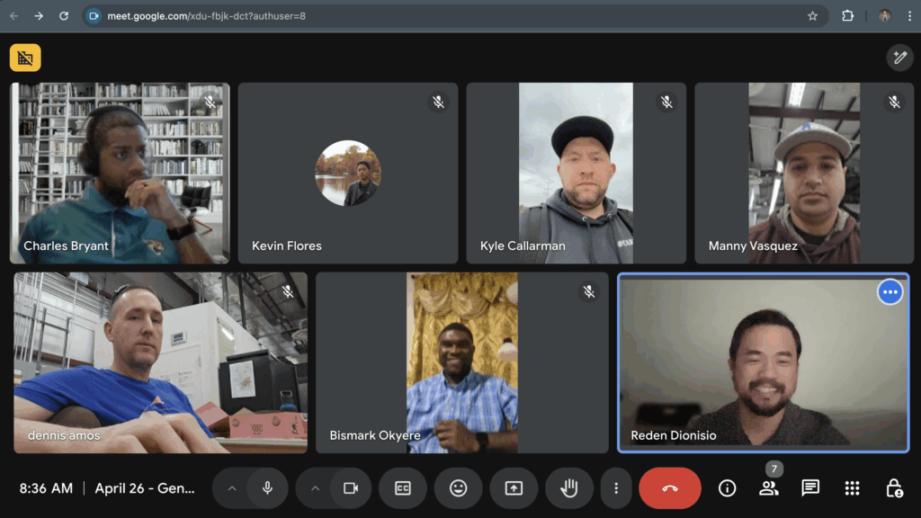The image size is (921, 518).
Task: Click the visual effects wand icon
Action: coord(899,58)
